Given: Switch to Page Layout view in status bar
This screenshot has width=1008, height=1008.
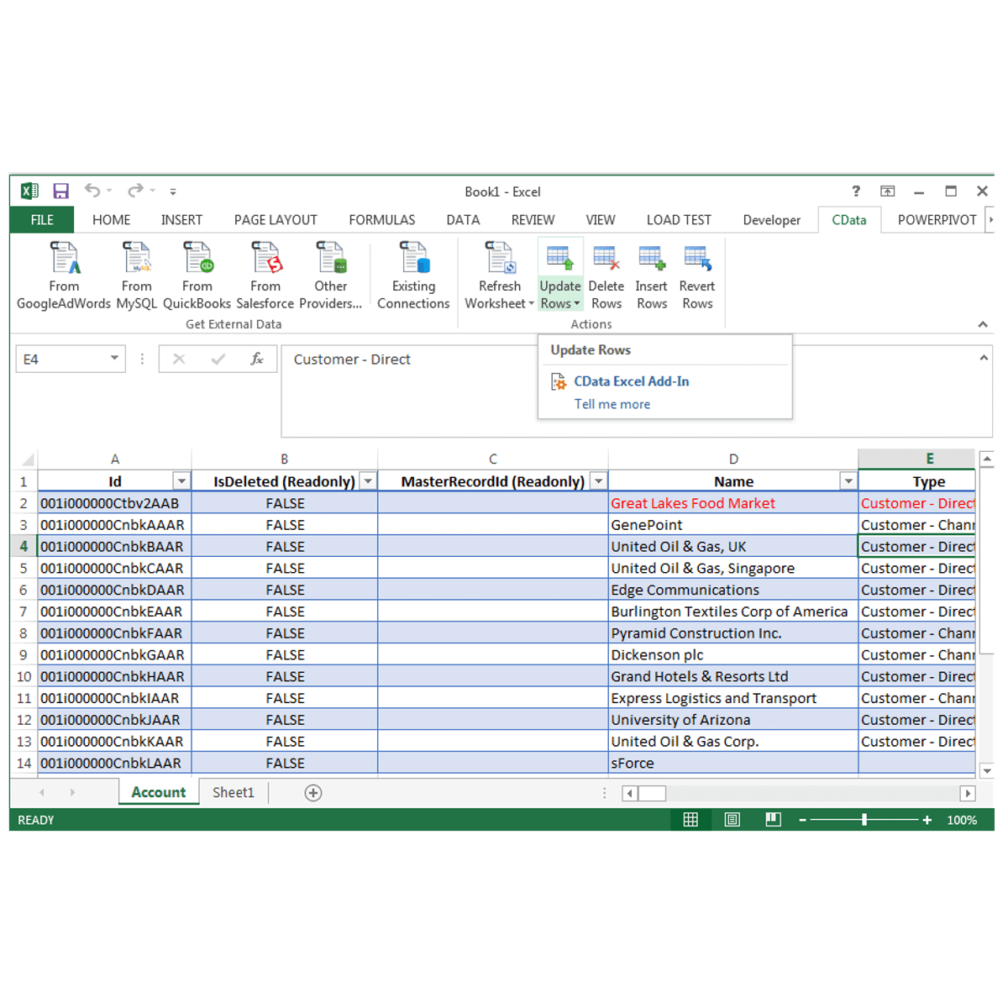Looking at the screenshot, I should pos(732,820).
